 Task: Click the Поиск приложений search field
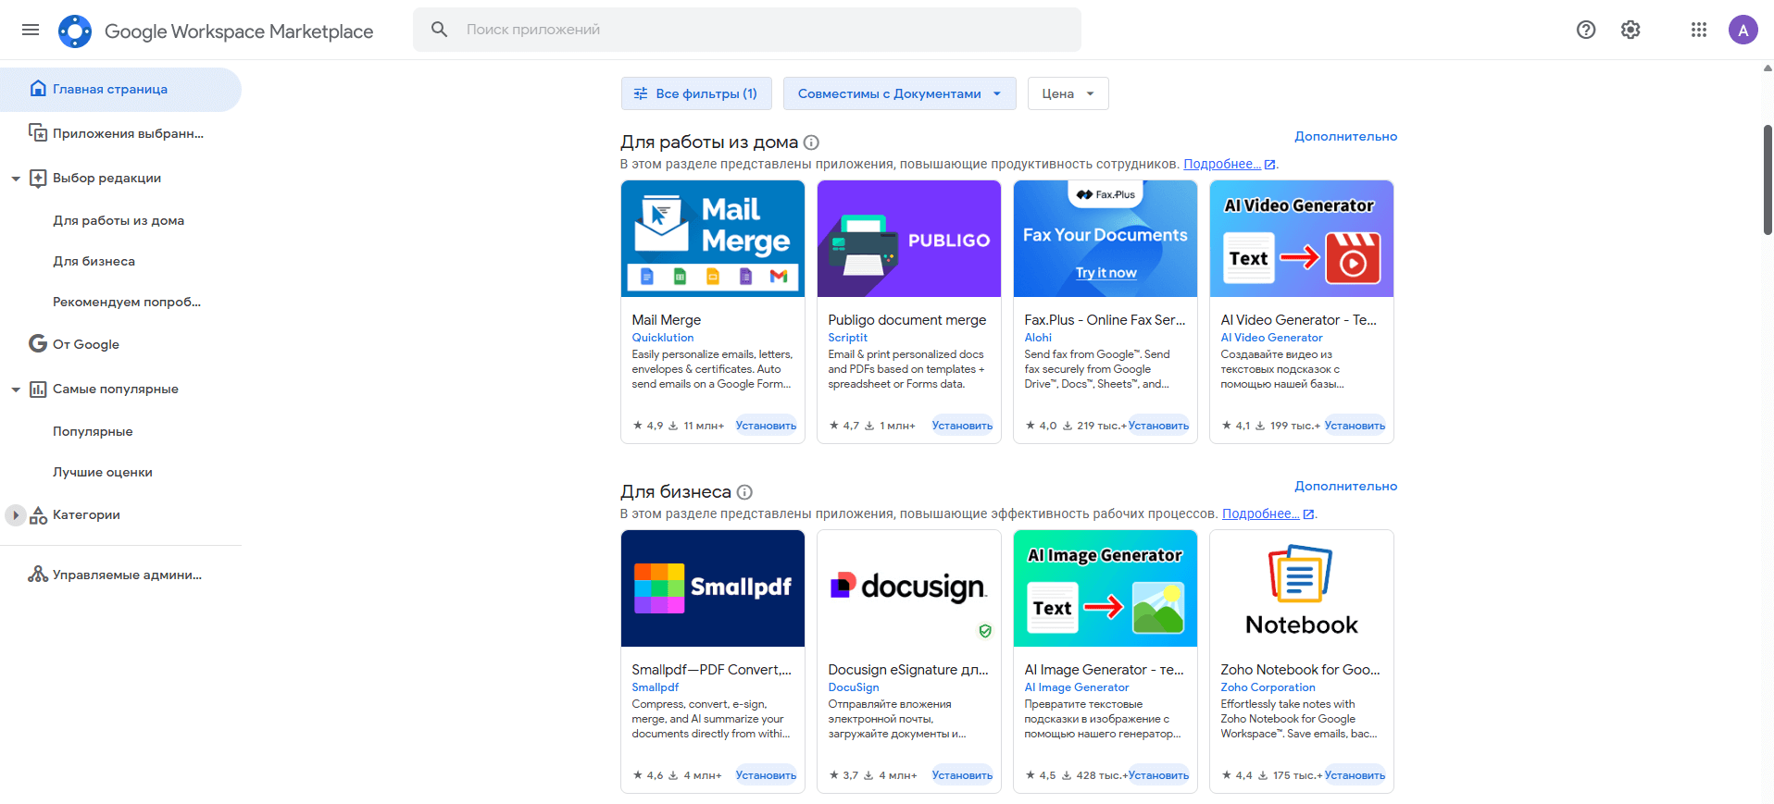tap(747, 30)
